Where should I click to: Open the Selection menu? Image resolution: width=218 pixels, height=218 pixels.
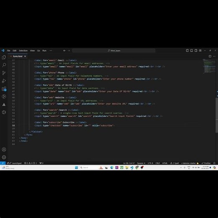[23, 51]
